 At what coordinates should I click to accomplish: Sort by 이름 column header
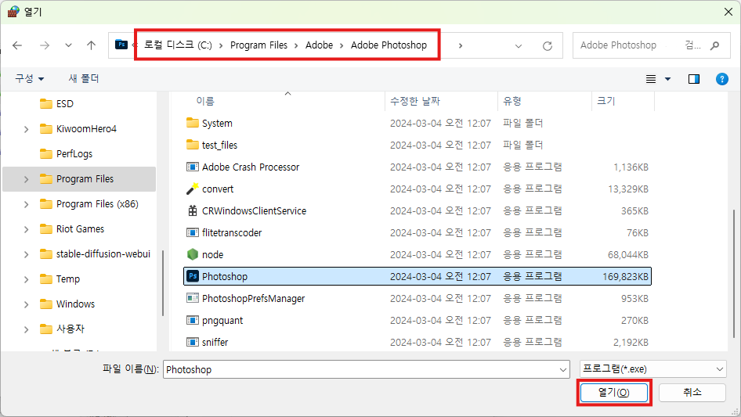(x=205, y=101)
